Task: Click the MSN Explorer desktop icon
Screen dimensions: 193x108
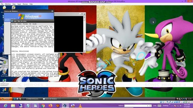Action: (x=4, y=91)
